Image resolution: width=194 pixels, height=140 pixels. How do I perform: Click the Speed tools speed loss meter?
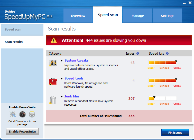(x=163, y=80)
